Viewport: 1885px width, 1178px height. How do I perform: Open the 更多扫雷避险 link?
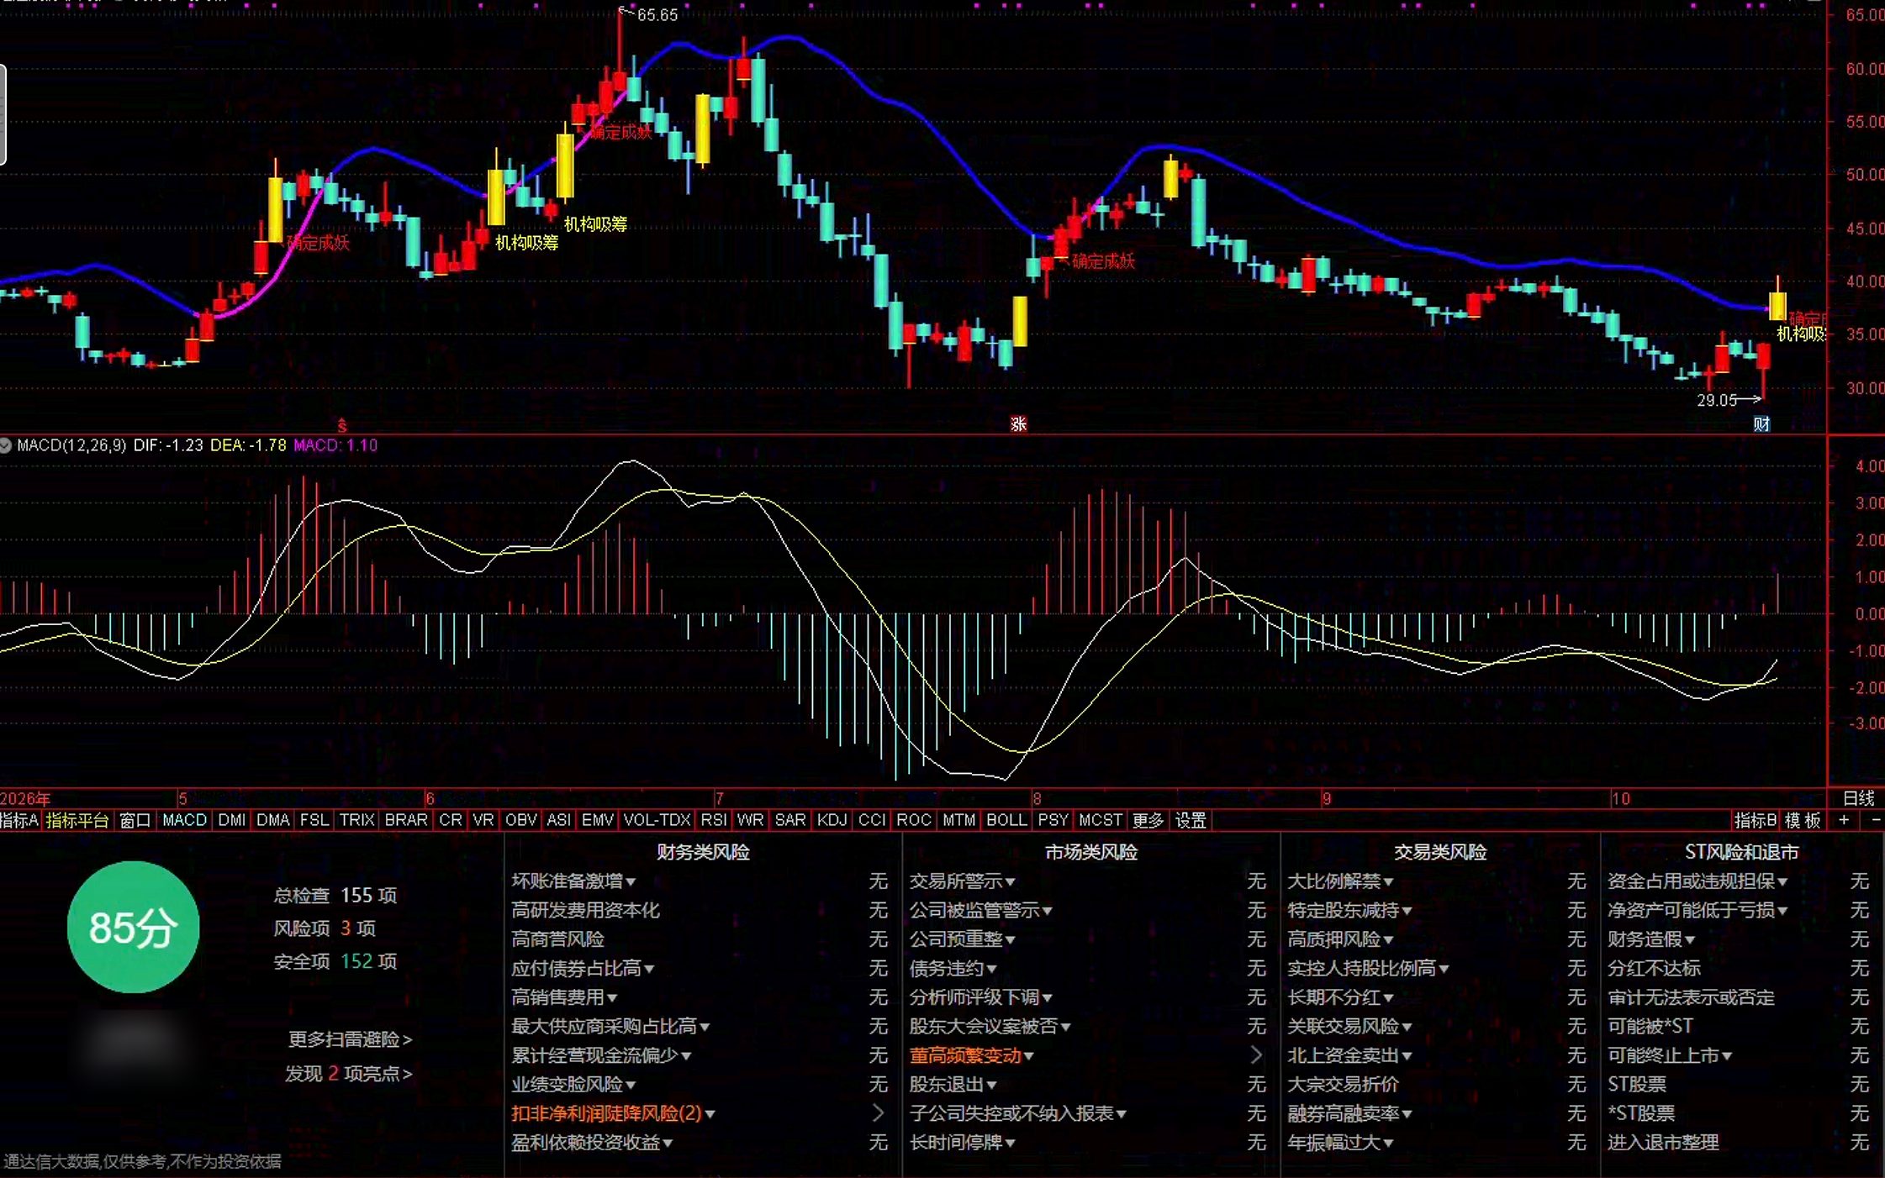[350, 1039]
